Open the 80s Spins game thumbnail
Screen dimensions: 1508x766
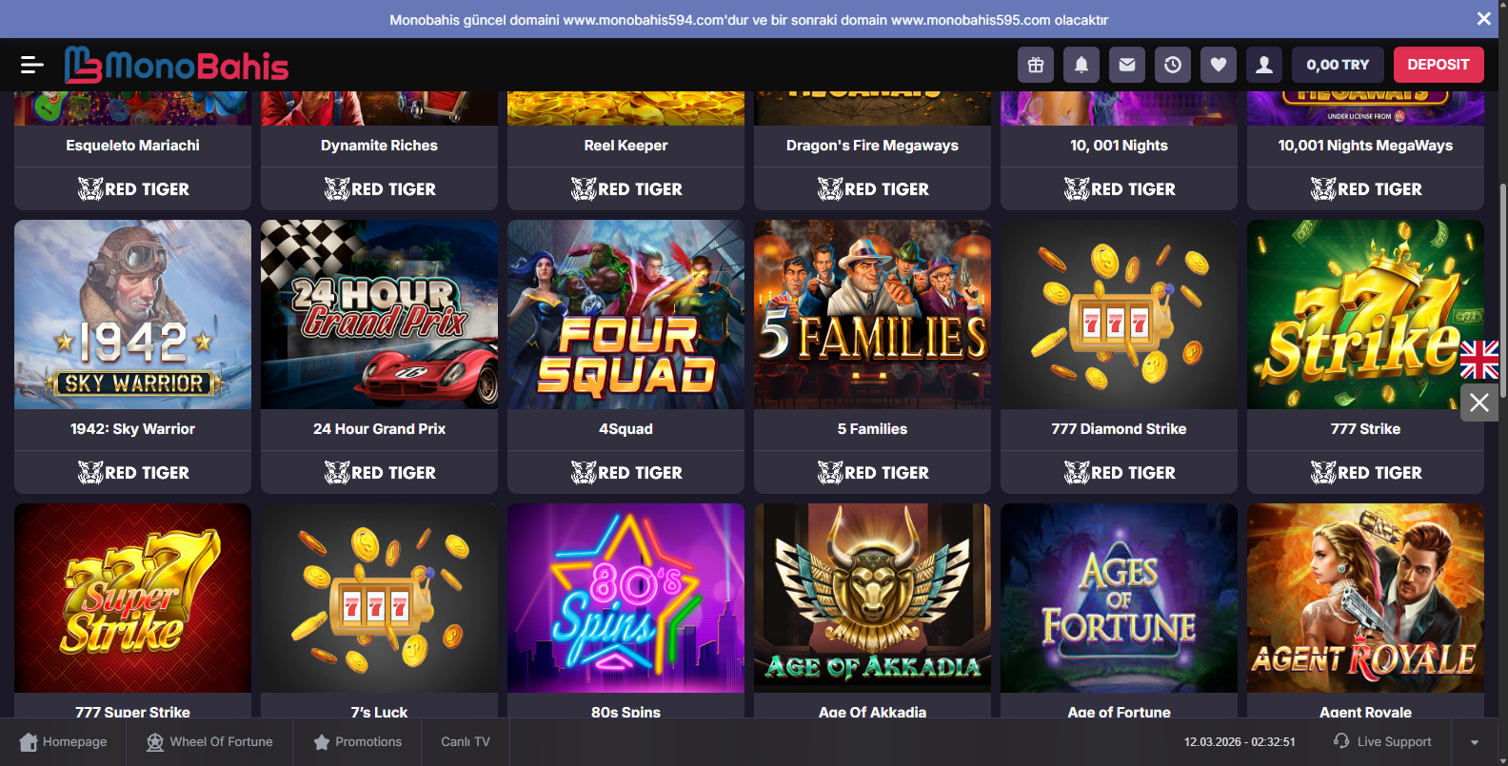pyautogui.click(x=626, y=599)
